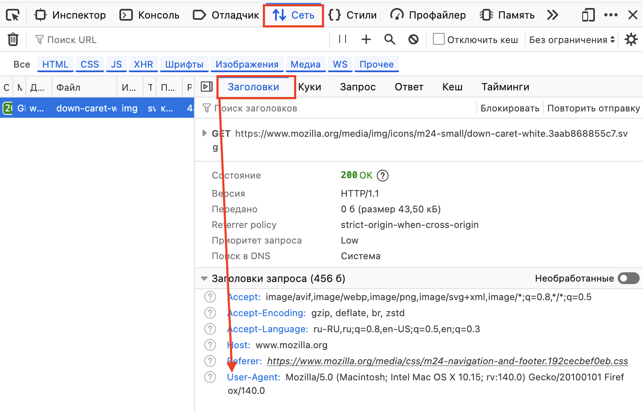Expand the GET request disclosure triangle
The image size is (643, 412).
click(x=204, y=133)
